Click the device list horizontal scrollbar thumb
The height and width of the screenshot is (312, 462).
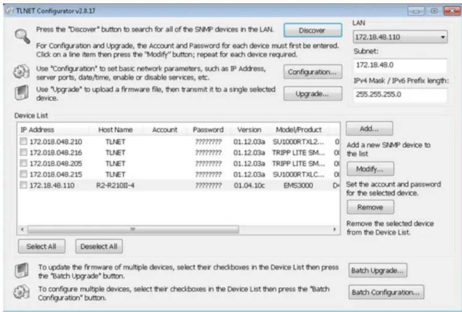click(x=133, y=229)
